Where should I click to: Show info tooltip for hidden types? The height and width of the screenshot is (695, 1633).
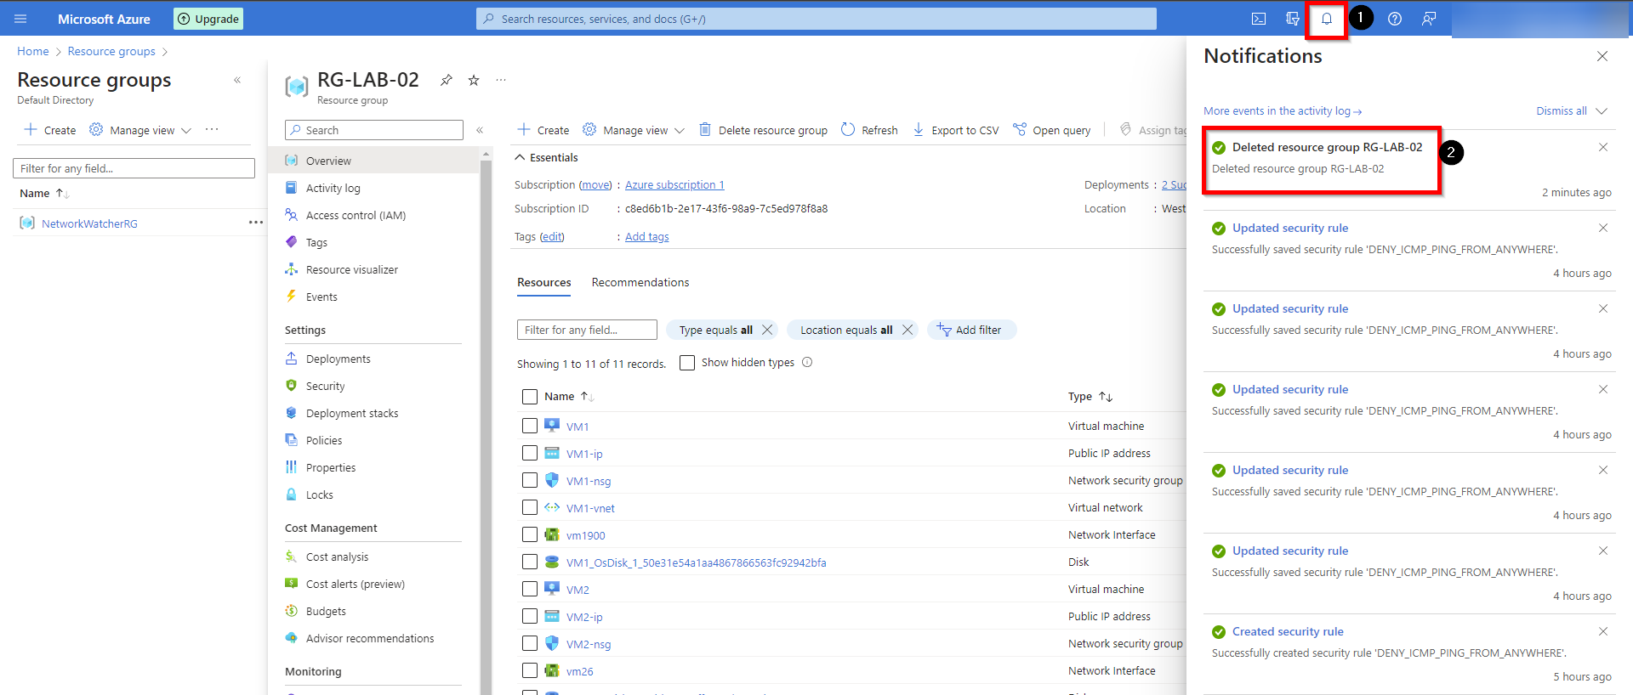pos(807,362)
